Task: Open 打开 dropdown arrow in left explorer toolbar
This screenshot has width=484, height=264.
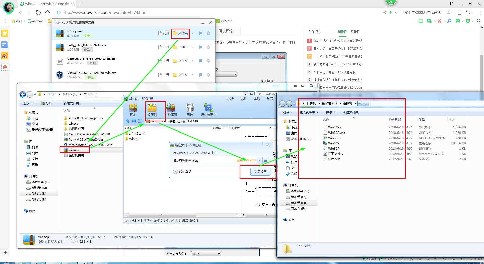Action: [x=55, y=103]
